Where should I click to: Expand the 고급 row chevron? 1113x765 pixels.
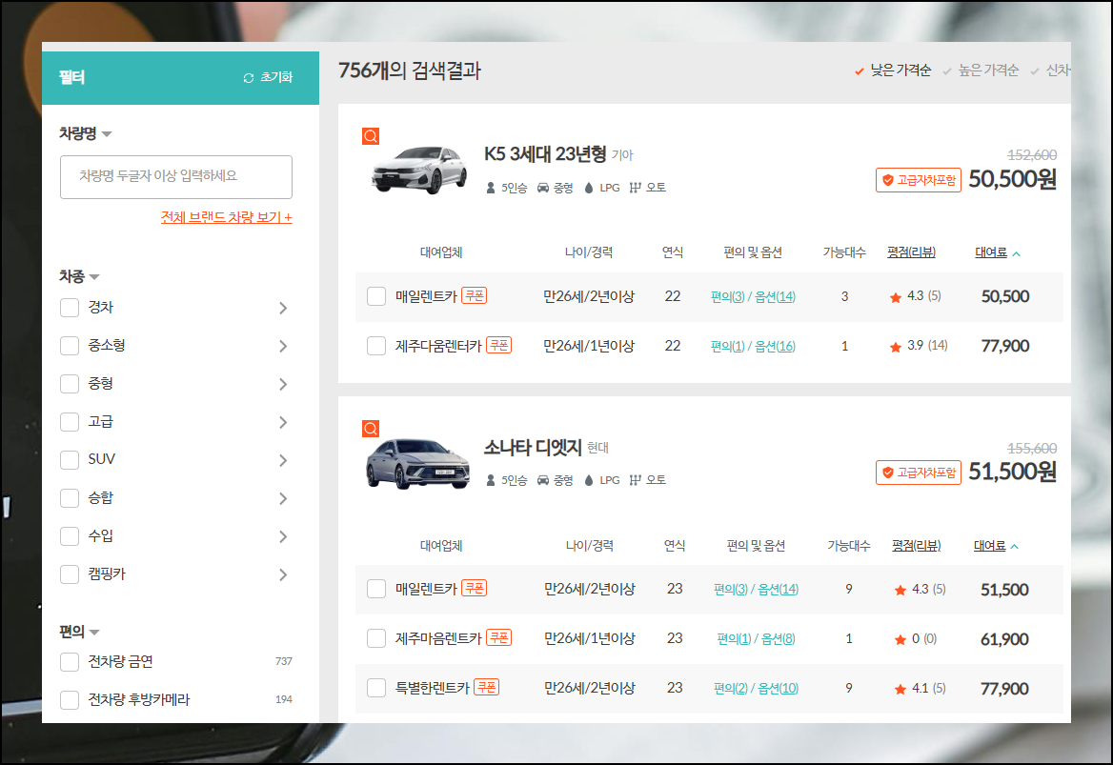[283, 422]
